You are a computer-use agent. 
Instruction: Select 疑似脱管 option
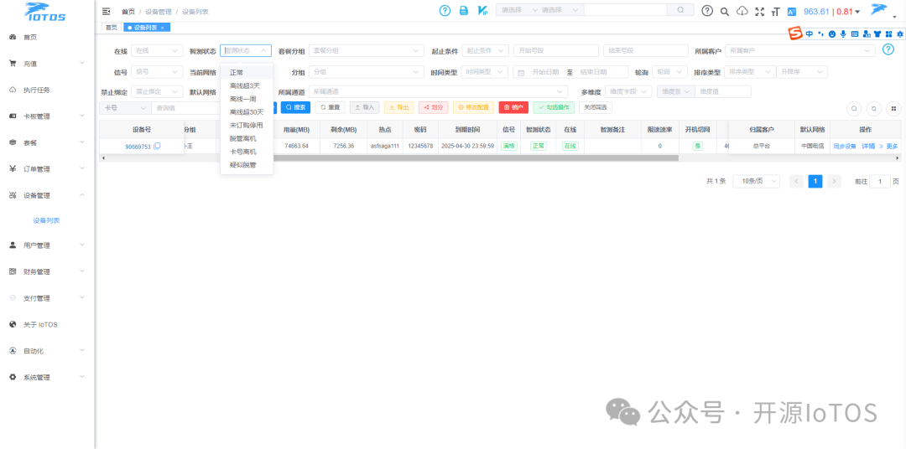[x=247, y=165]
